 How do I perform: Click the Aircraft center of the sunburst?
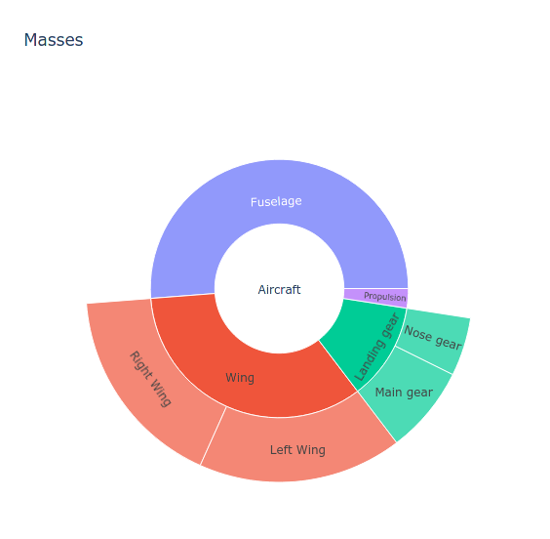pos(279,289)
